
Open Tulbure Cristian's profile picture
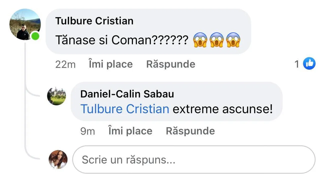tap(25, 24)
